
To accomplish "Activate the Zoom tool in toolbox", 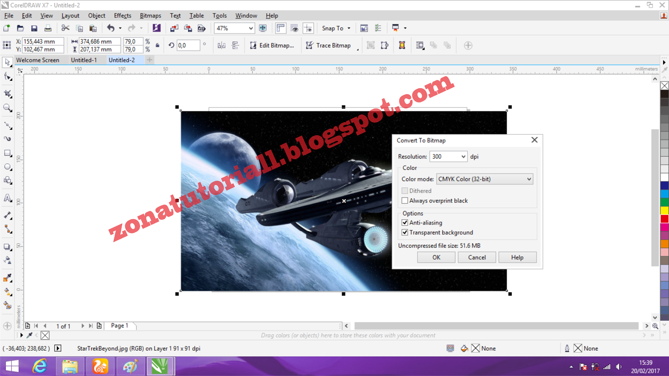I will (8, 108).
